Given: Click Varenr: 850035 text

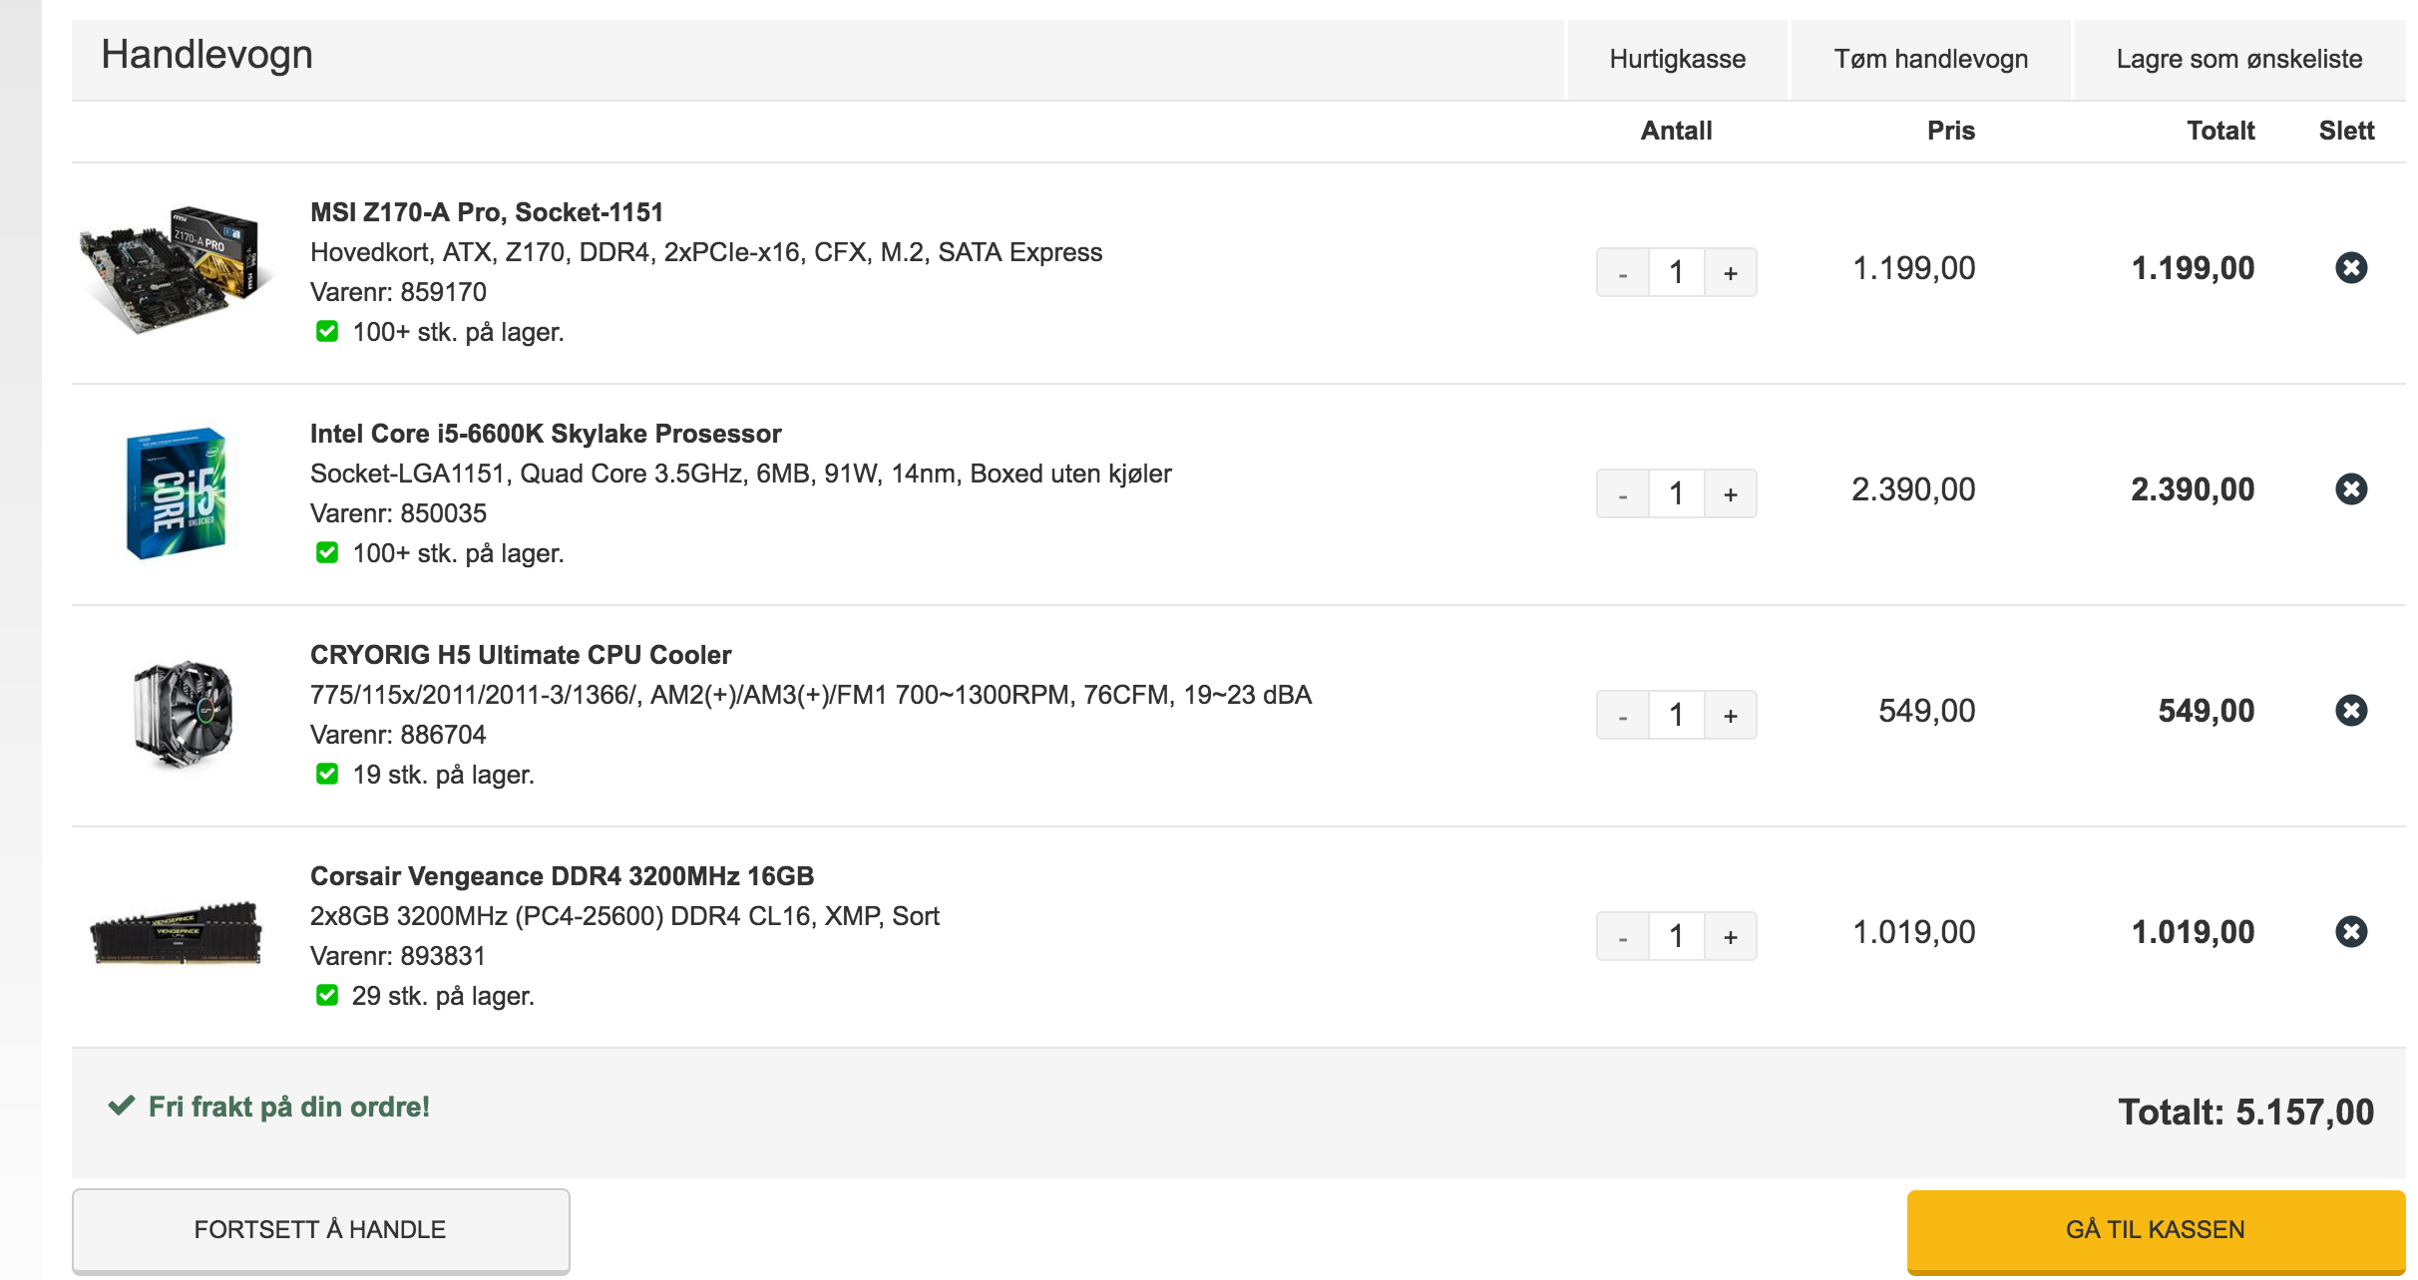Looking at the screenshot, I should point(399,513).
